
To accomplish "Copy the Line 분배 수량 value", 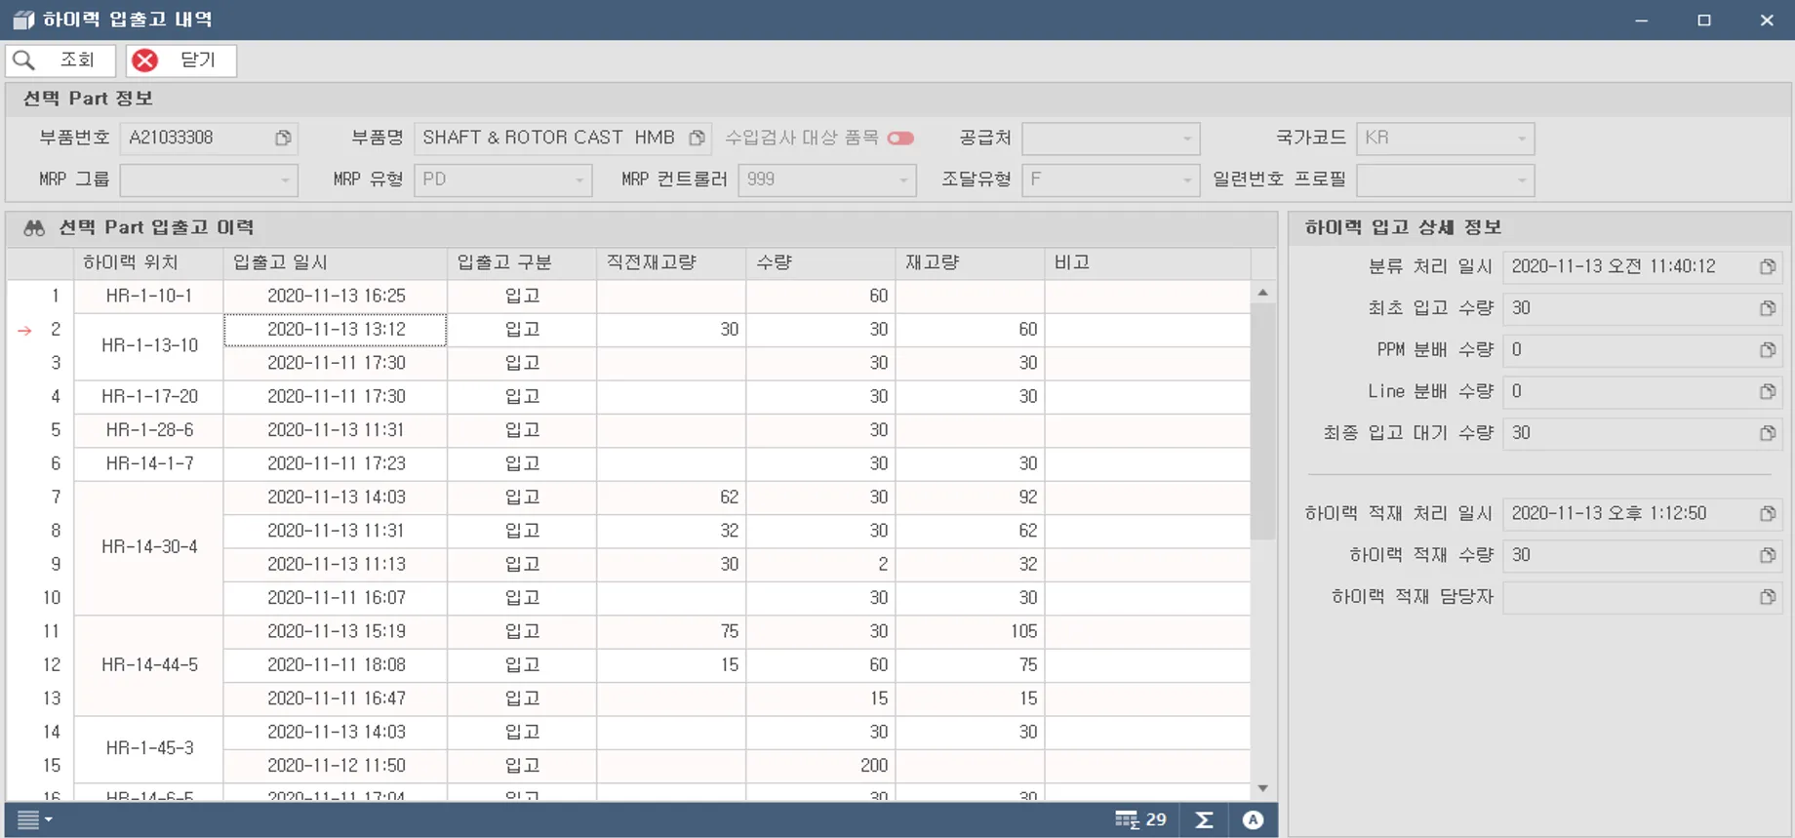I will click(x=1768, y=392).
